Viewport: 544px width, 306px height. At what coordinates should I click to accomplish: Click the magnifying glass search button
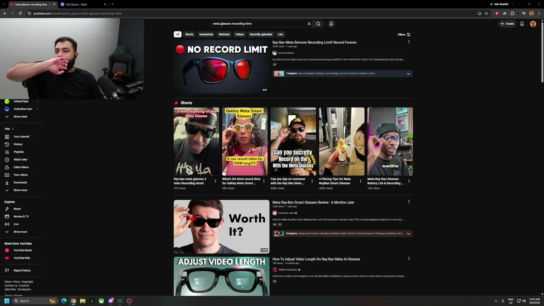click(x=318, y=24)
